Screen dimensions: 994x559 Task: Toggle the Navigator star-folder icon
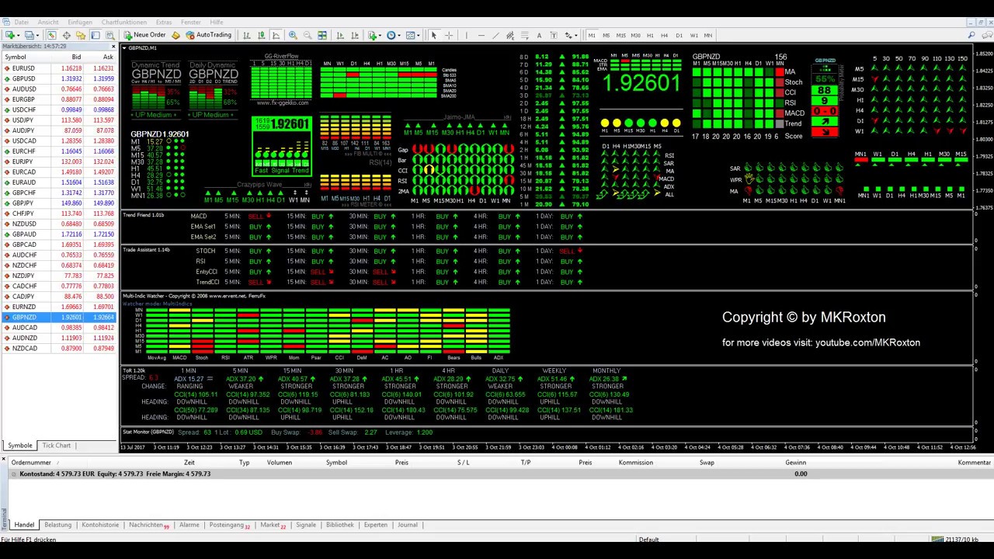tap(81, 35)
